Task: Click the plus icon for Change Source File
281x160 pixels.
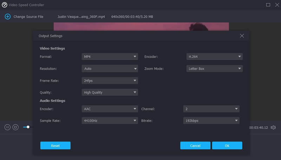Action: 8,16
